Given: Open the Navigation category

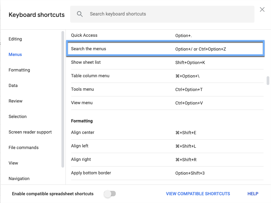Looking at the screenshot, I should [19, 179].
